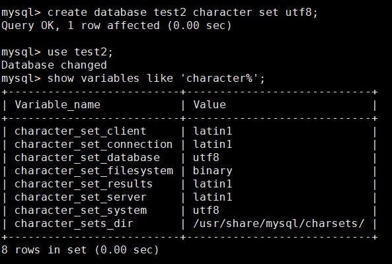Click the 'Database changed' output line

coord(54,65)
